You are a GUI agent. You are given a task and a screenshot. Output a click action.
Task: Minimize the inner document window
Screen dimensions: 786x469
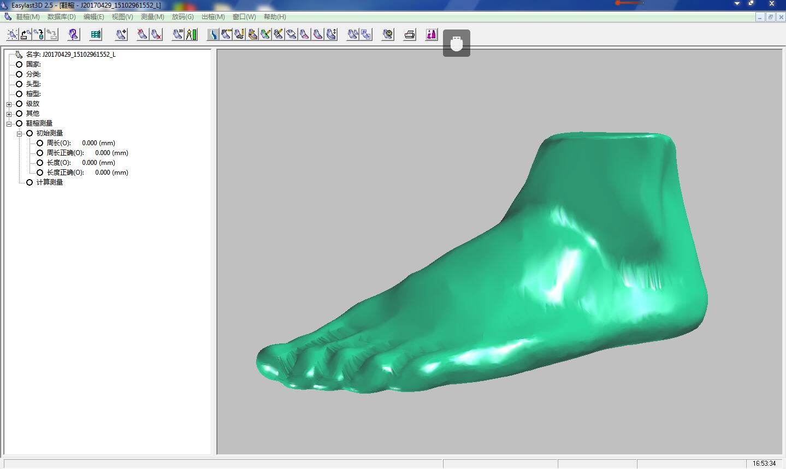pos(760,17)
